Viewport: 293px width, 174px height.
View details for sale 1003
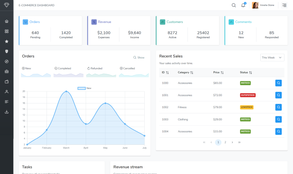click(x=278, y=120)
